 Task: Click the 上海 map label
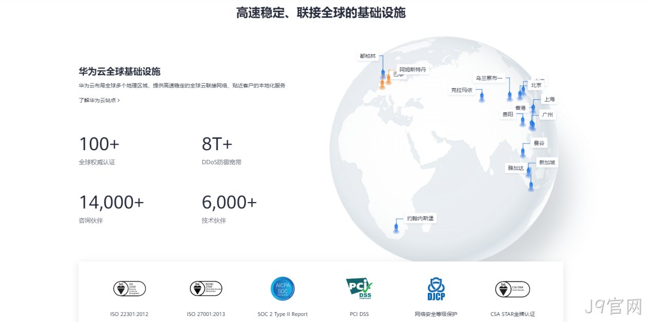click(549, 99)
